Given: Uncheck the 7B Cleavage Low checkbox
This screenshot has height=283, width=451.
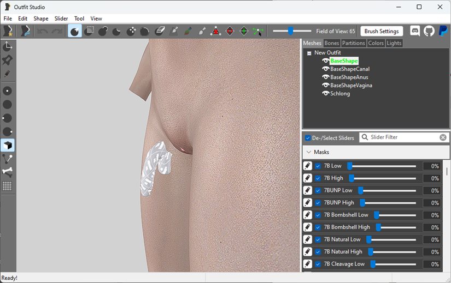Looking at the screenshot, I should (318, 264).
